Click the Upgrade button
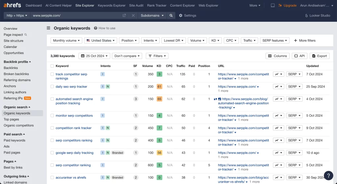 (287, 5)
